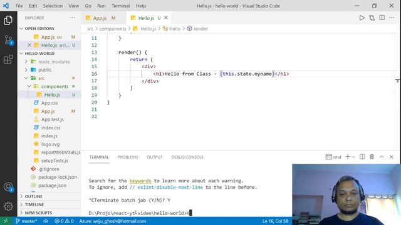401x225 pixels.
Task: Open the Accounts menu icon
Action: point(8,187)
